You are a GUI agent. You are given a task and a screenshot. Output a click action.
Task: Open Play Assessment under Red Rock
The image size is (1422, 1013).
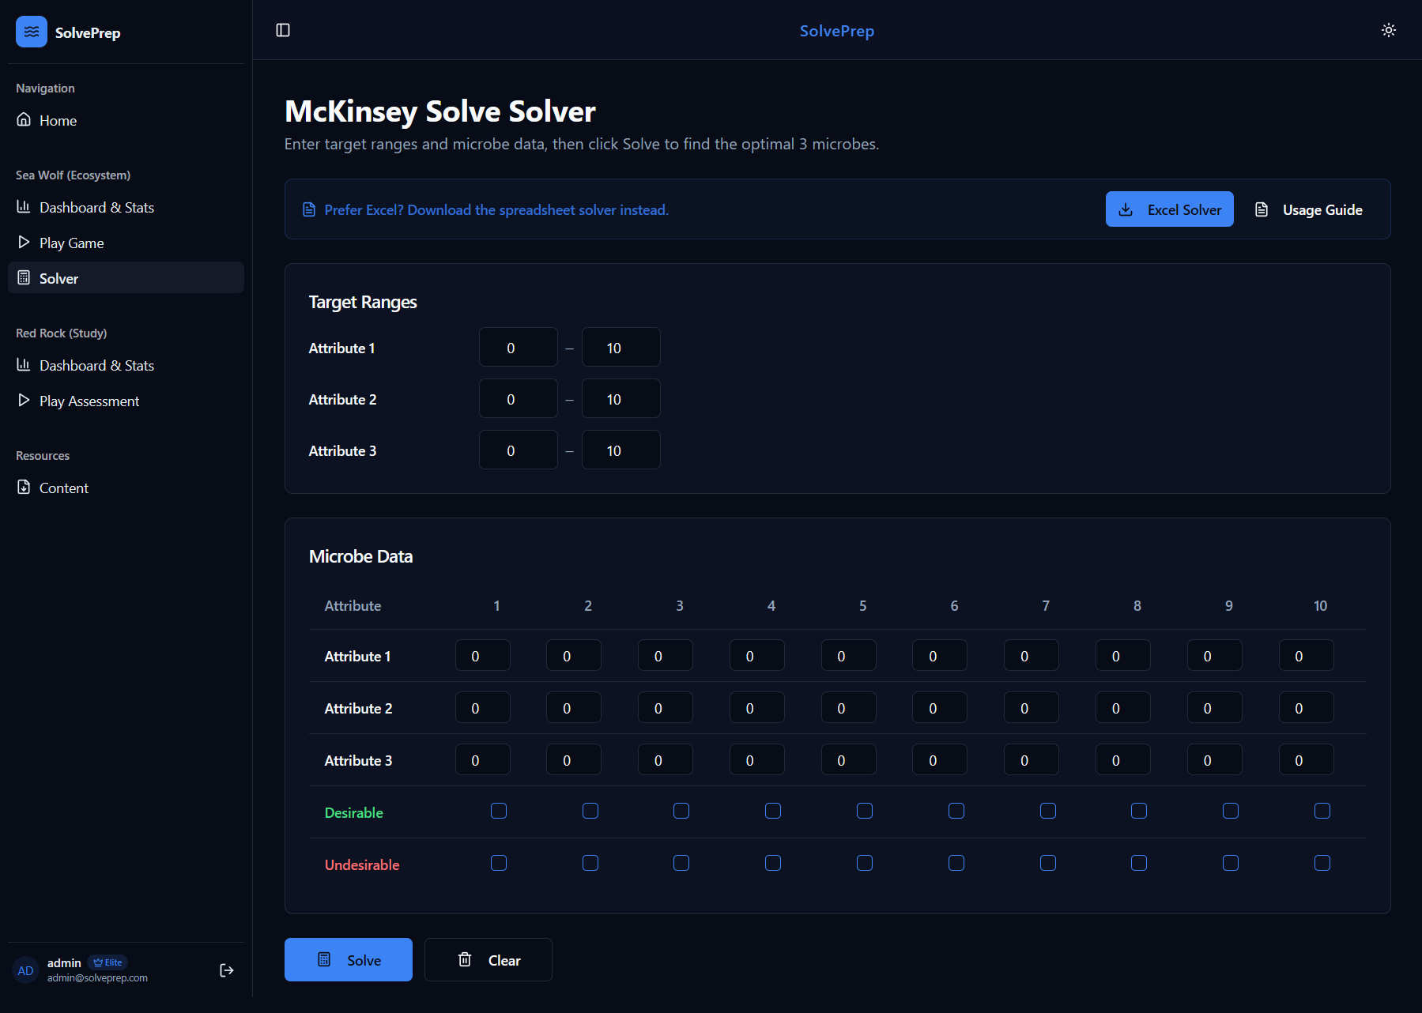[89, 401]
